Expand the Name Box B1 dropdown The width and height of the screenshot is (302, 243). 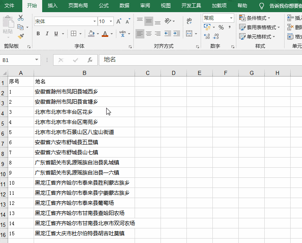pyautogui.click(x=36, y=60)
